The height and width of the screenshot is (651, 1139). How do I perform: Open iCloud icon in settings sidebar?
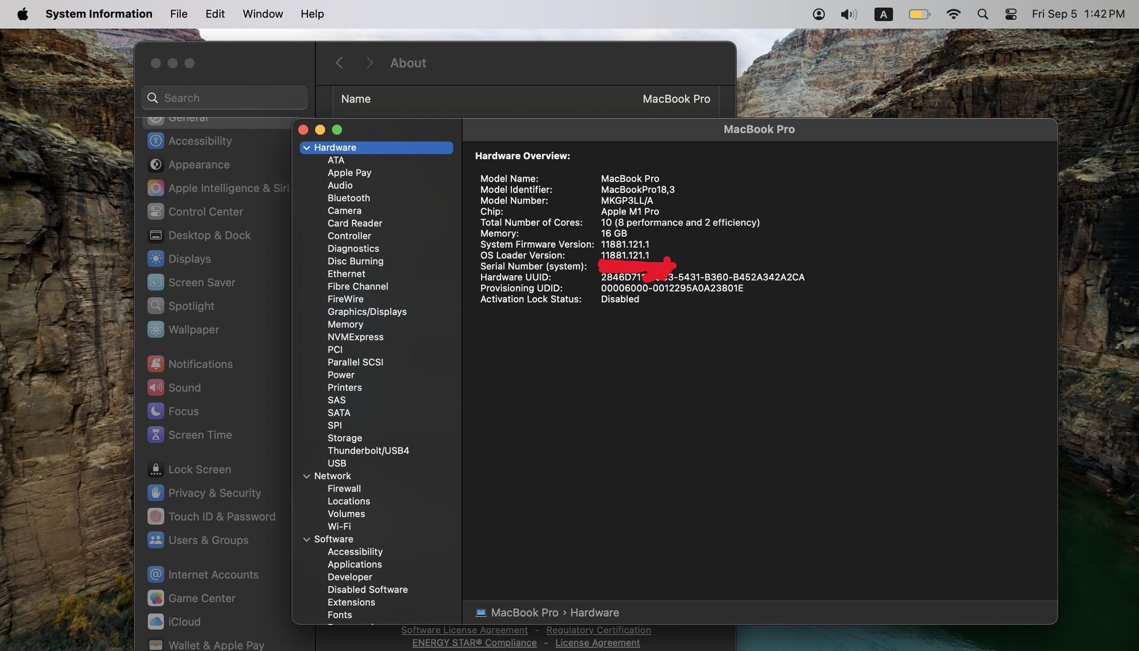pyautogui.click(x=156, y=621)
